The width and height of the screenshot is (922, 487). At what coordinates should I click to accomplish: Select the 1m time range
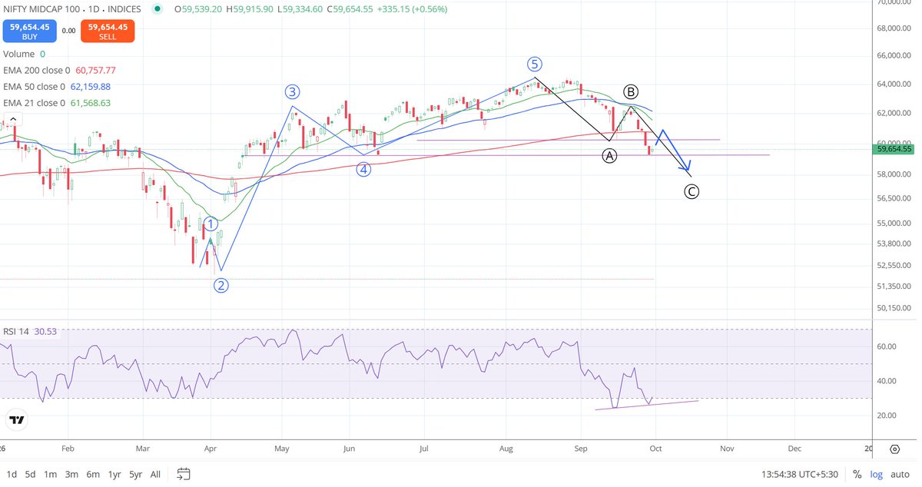click(x=50, y=474)
